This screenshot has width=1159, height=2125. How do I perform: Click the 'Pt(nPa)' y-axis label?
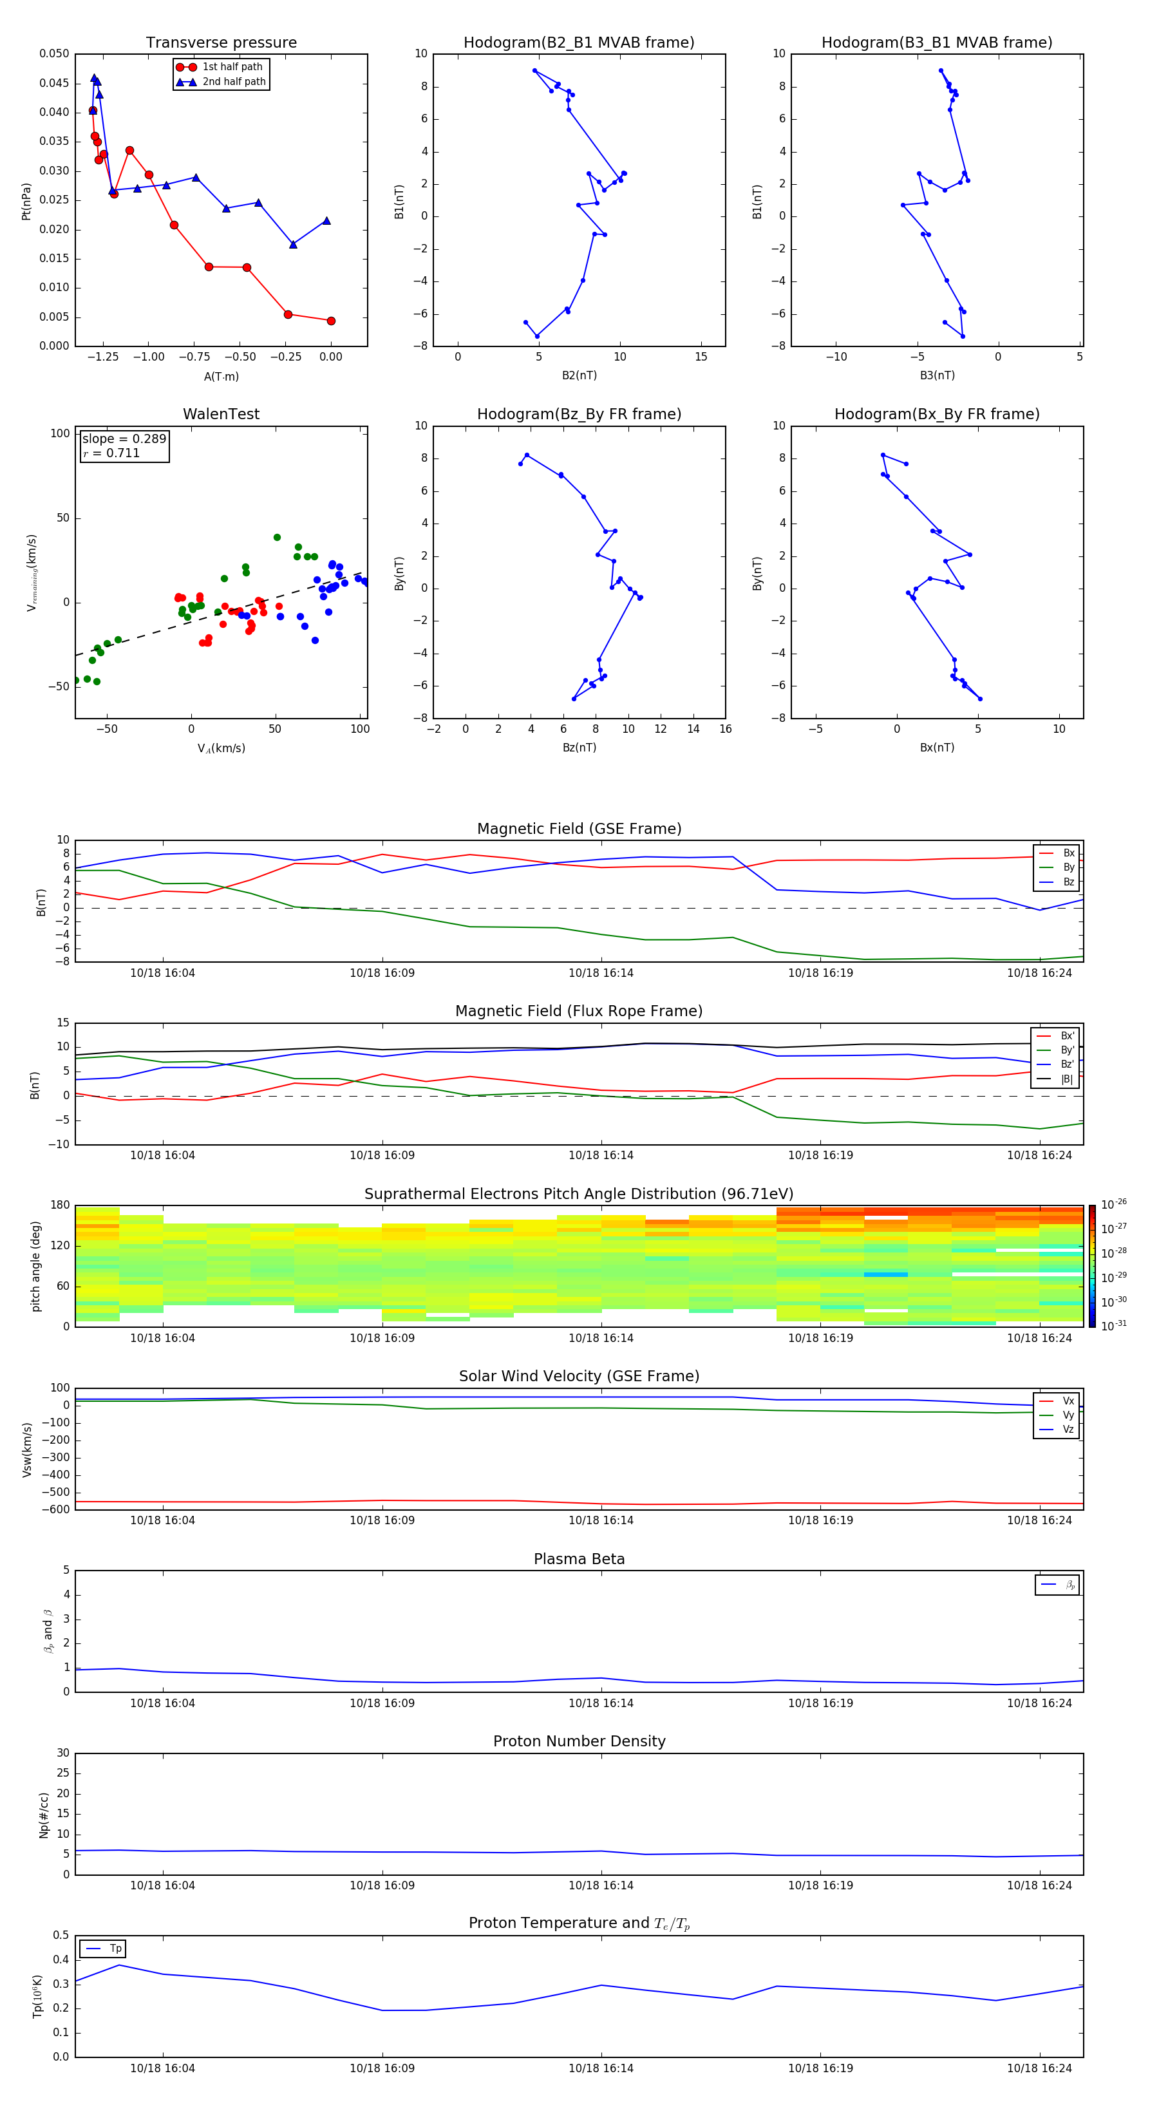click(26, 202)
